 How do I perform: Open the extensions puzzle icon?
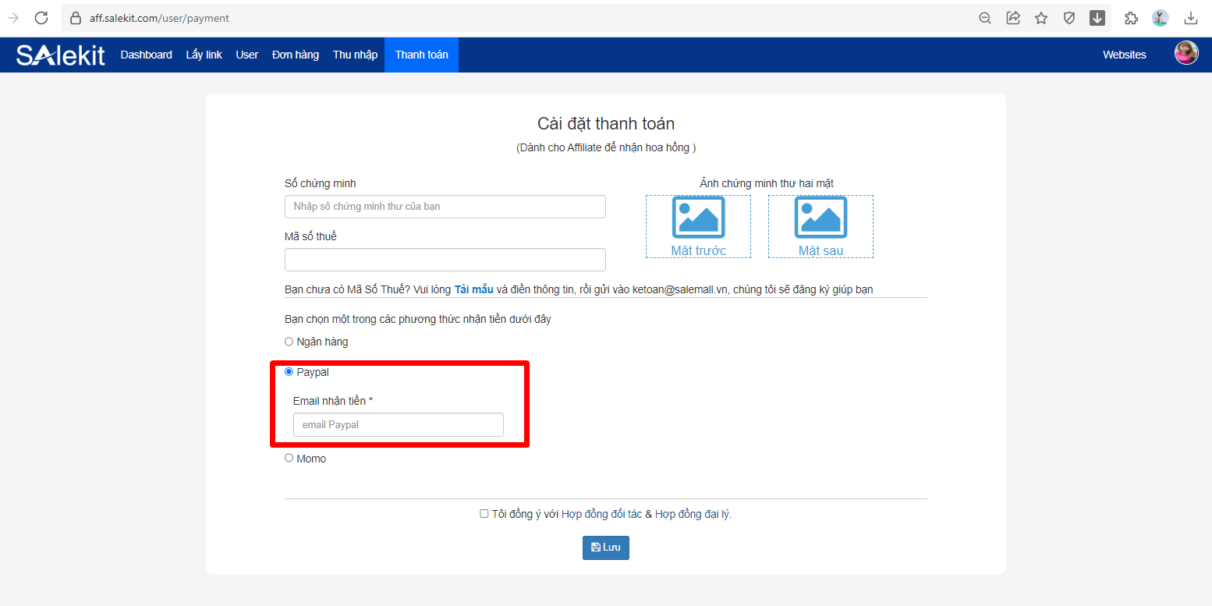1131,18
